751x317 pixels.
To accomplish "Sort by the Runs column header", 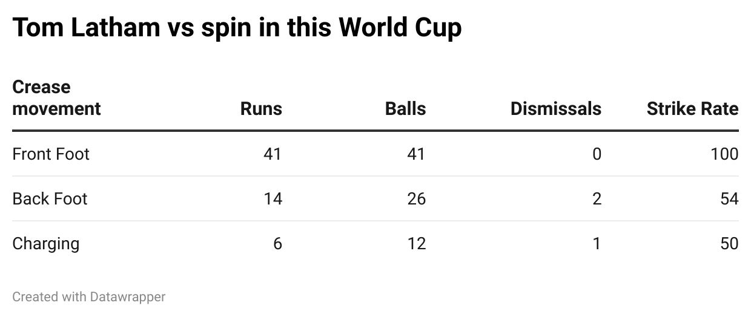I will pyautogui.click(x=261, y=109).
